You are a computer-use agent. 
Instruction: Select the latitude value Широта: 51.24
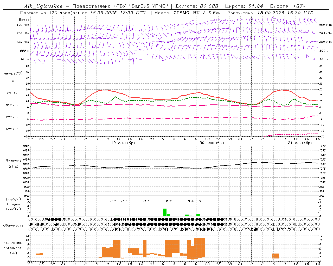pyautogui.click(x=244, y=6)
